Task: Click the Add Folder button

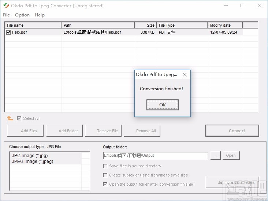Action: pyautogui.click(x=64, y=131)
